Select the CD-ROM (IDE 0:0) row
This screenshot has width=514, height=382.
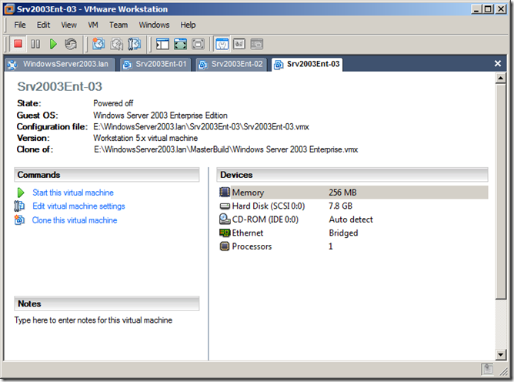point(354,219)
